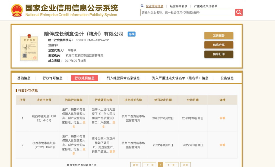
Task: Open the 列入经营异常名录信息 tab
Action: tap(123, 78)
